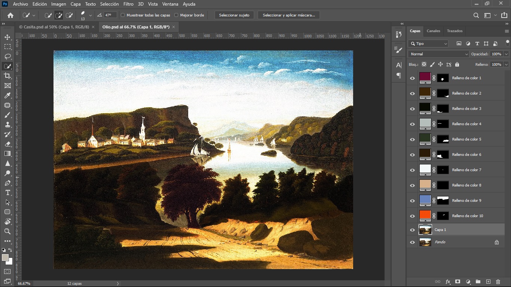Enable Muestrear todas las capas checkbox
The image size is (511, 287).
[x=123, y=15]
